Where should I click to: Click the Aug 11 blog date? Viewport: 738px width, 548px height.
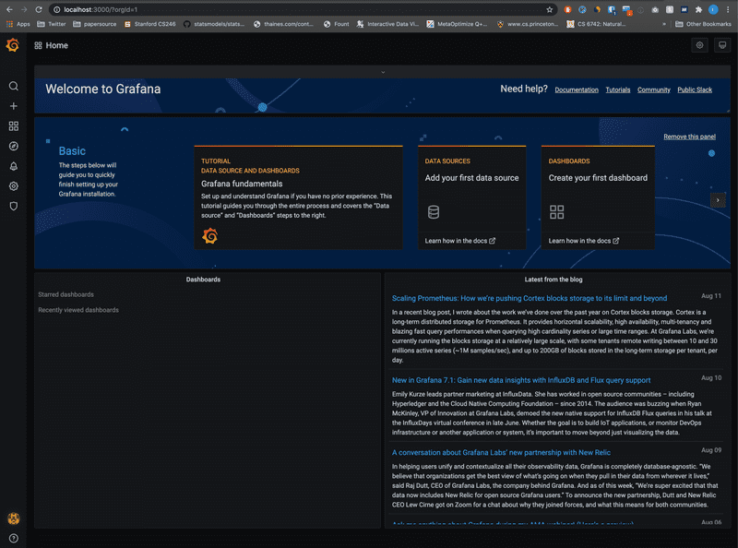[710, 296]
